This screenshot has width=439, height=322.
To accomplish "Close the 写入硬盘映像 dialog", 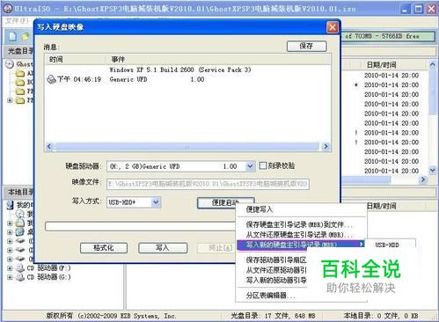I will (333, 27).
